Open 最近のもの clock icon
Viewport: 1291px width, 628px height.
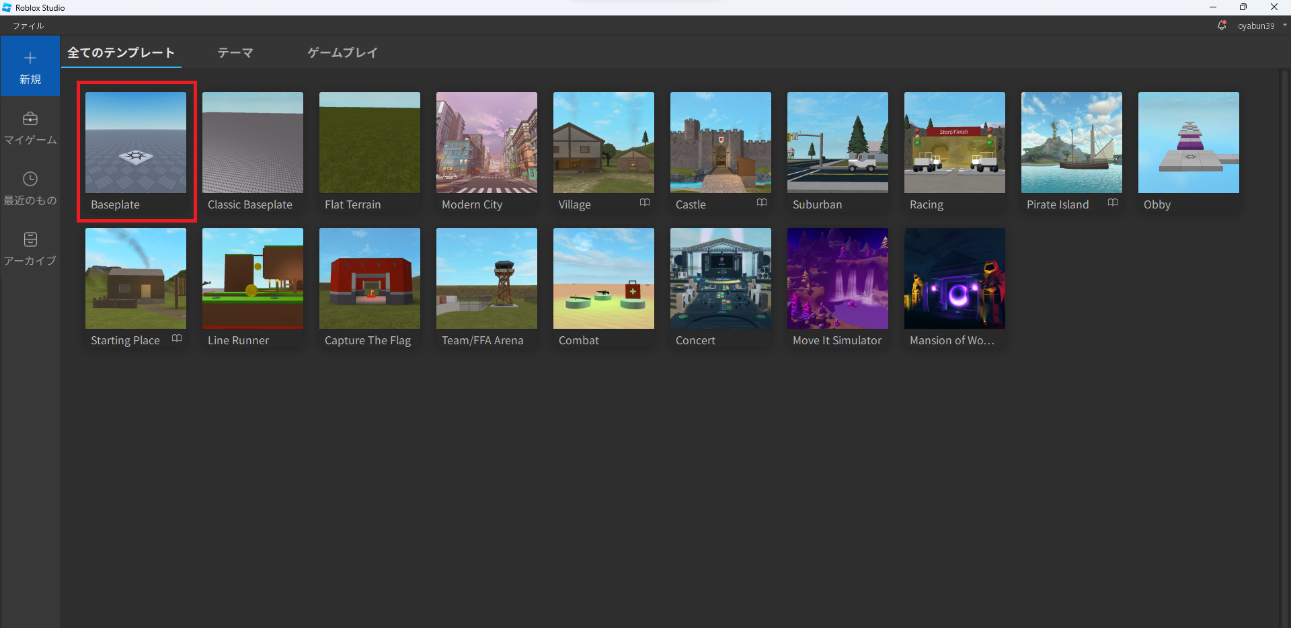point(30,179)
